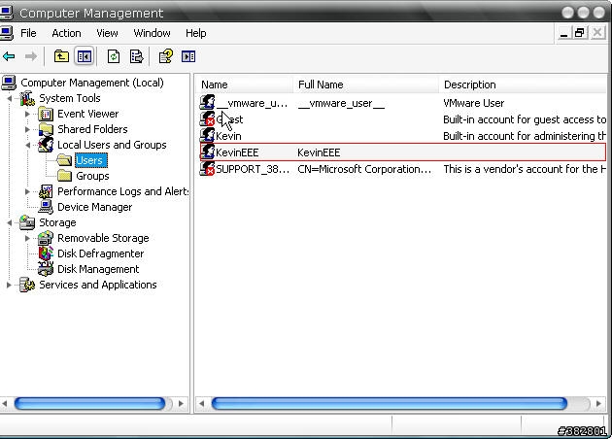The width and height of the screenshot is (612, 439).
Task: Click the KevinEEE user account icon
Action: click(x=207, y=152)
